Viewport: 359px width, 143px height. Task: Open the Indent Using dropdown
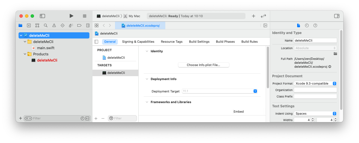[x=315, y=114]
